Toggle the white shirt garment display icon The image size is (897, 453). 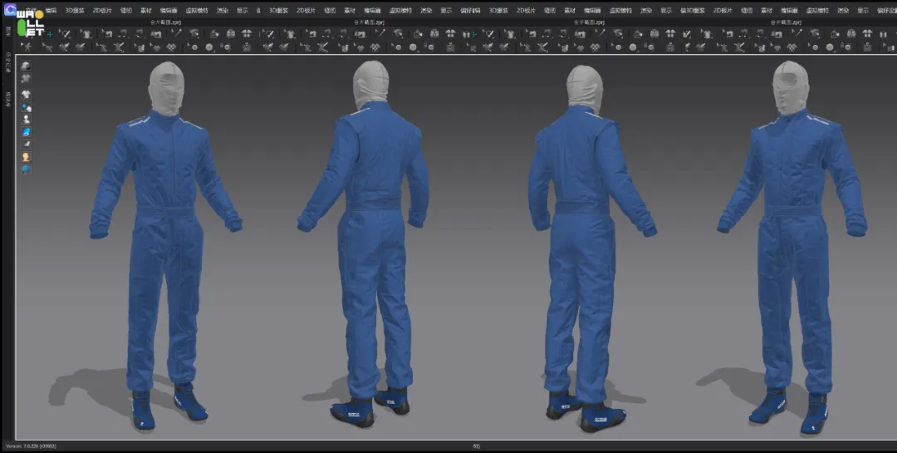pos(26,95)
